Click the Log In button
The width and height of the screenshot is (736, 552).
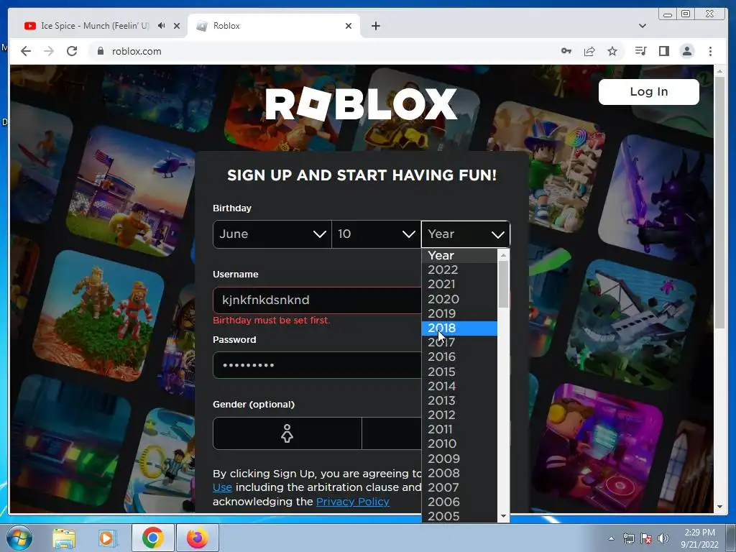(x=649, y=91)
